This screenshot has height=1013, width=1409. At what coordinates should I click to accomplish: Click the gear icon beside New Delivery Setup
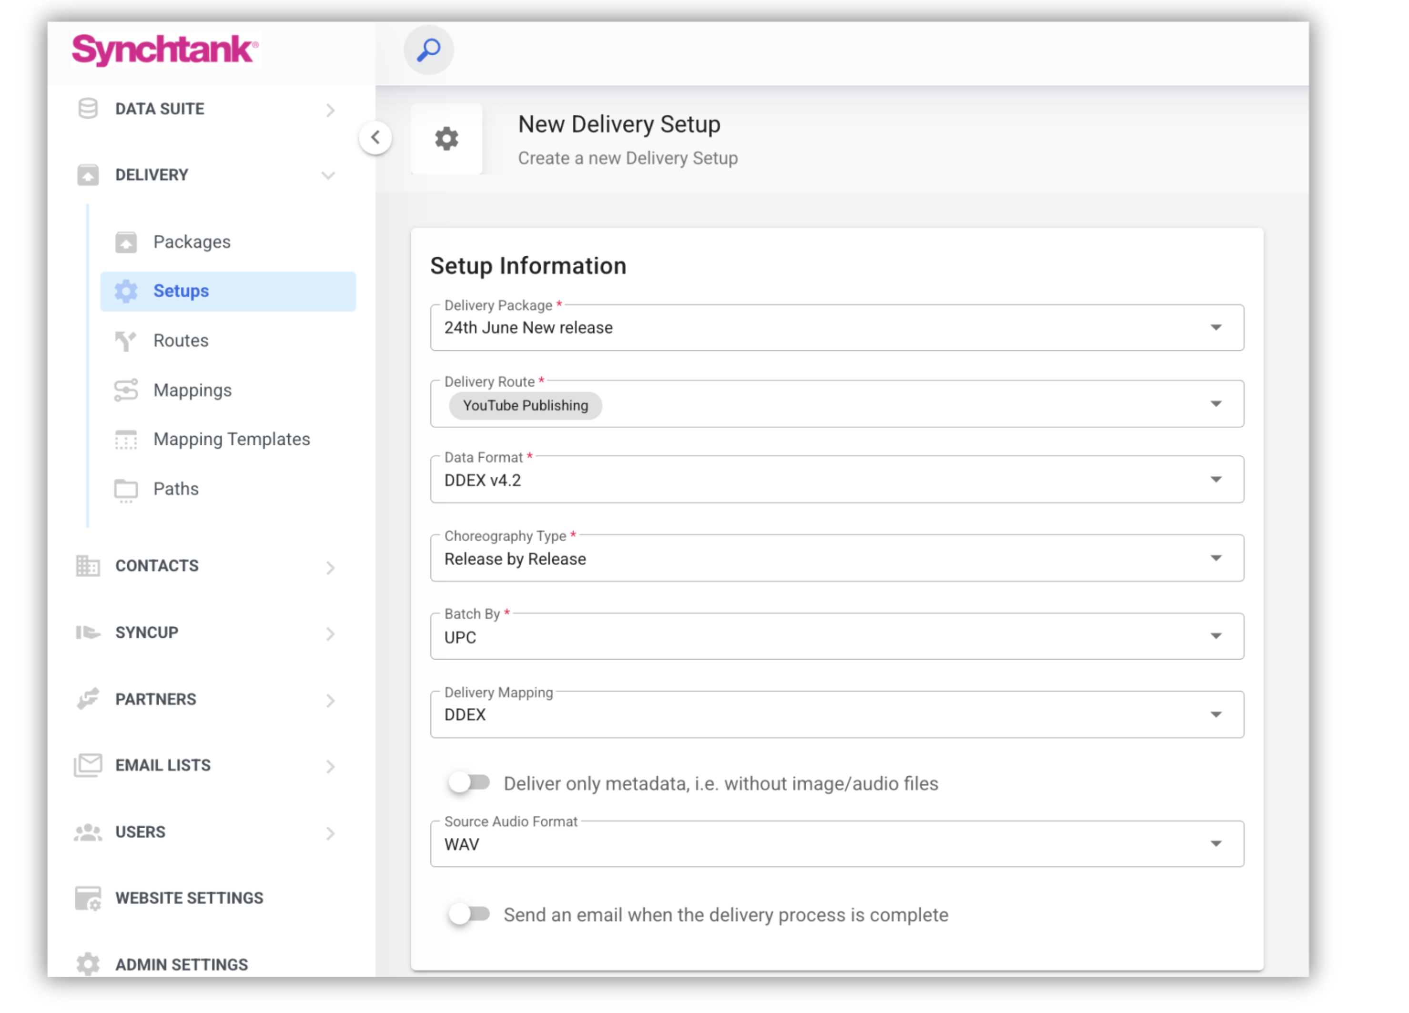(x=446, y=139)
